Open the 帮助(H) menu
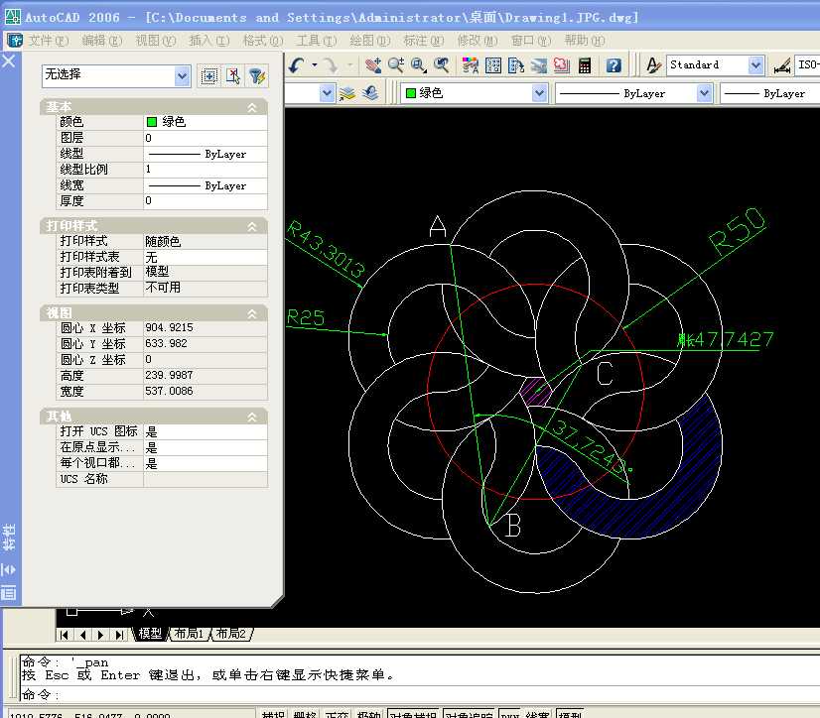 click(585, 41)
